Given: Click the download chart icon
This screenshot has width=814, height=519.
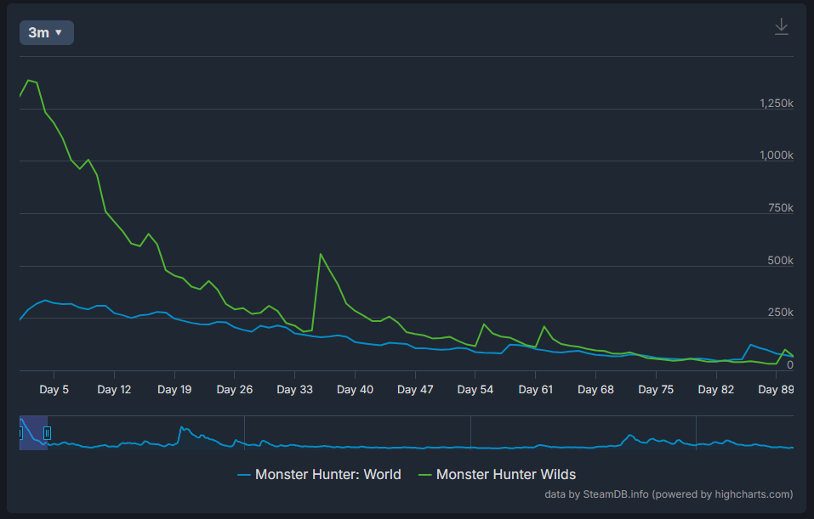Looking at the screenshot, I should (782, 27).
